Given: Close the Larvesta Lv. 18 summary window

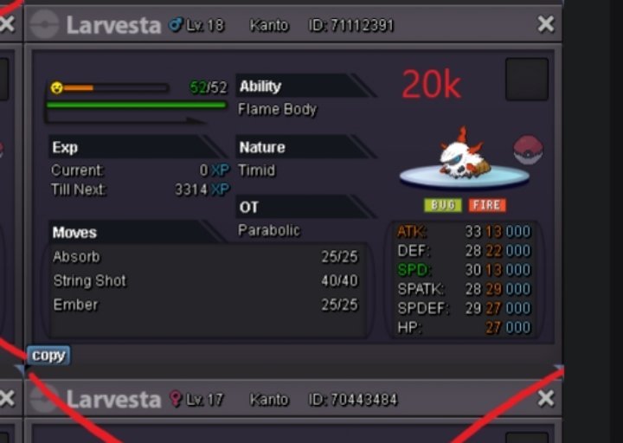Looking at the screenshot, I should (545, 24).
